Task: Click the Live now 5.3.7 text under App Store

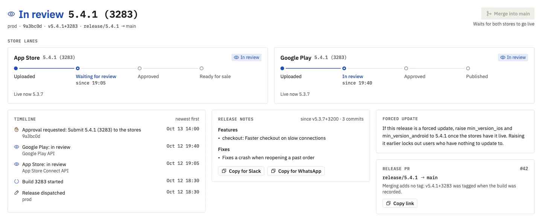Action: pyautogui.click(x=29, y=94)
